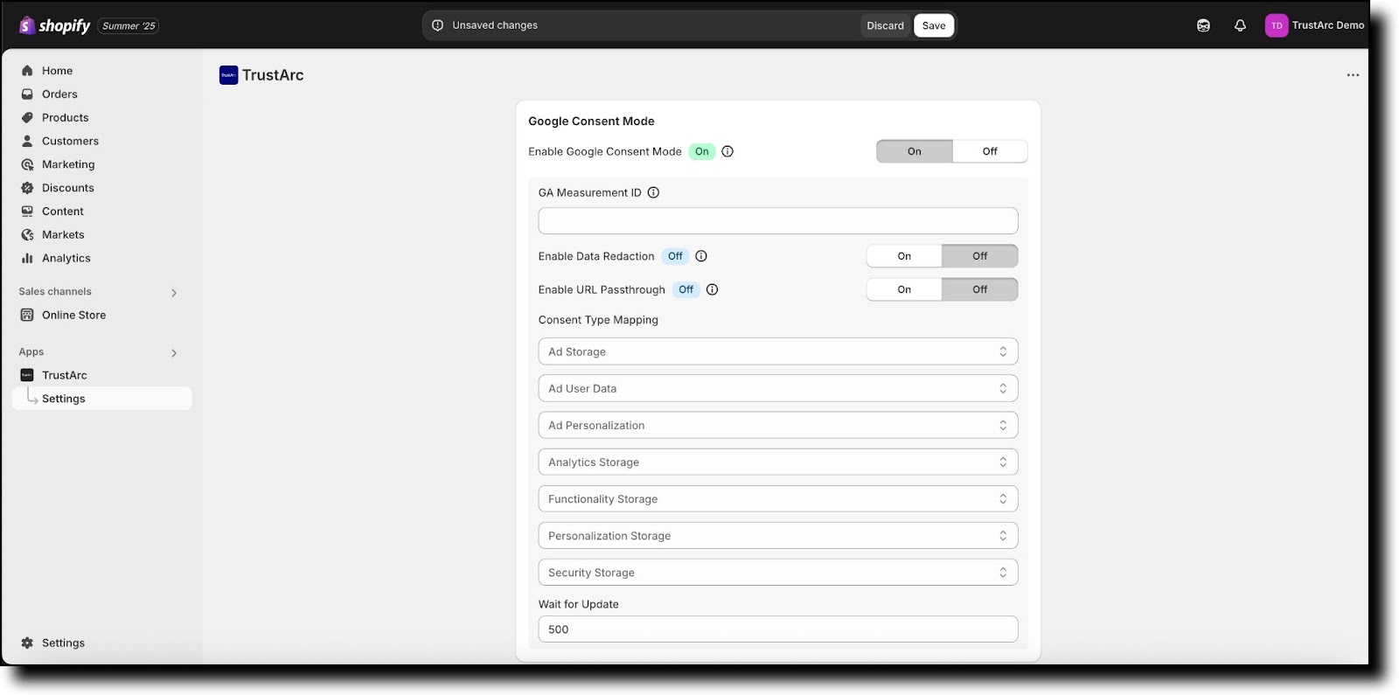Click info icon for Enable Data Redaction

click(x=701, y=256)
